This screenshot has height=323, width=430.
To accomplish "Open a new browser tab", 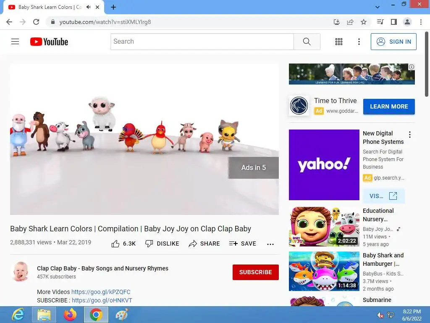I will (113, 7).
